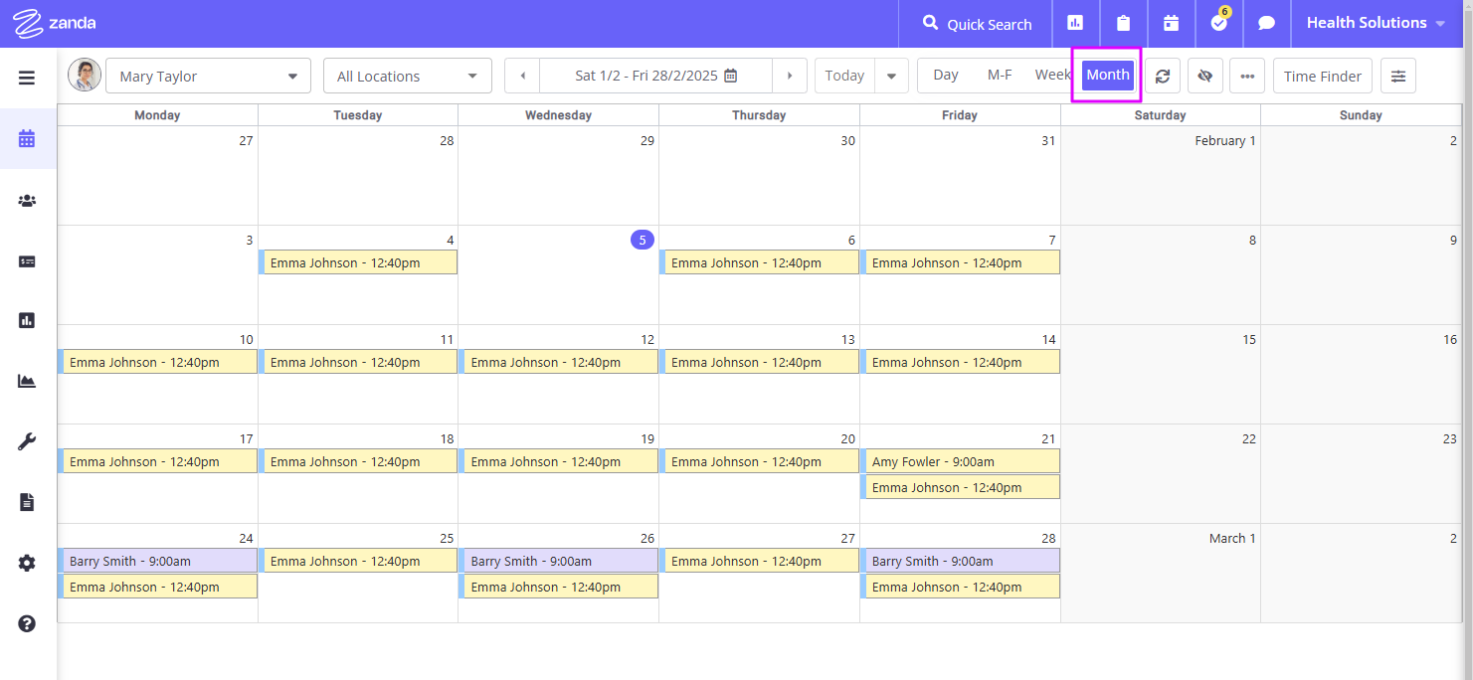The height and width of the screenshot is (680, 1473).
Task: Open Emma Johnson appointment on Monday 17
Action: (158, 461)
